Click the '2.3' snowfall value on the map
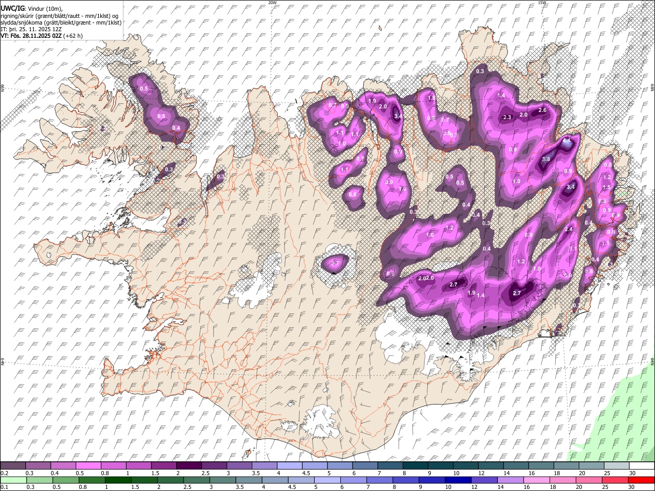The image size is (655, 491). [507, 118]
